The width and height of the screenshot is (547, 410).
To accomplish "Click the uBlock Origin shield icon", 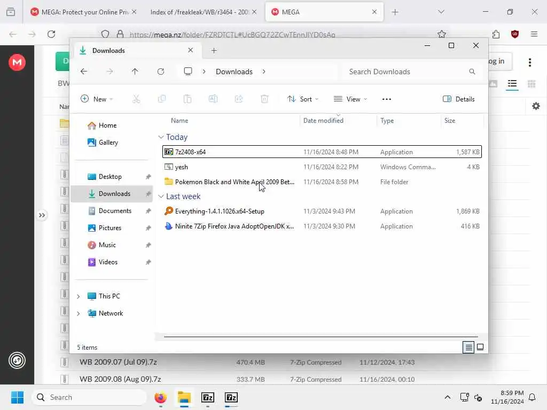I will click(515, 34).
